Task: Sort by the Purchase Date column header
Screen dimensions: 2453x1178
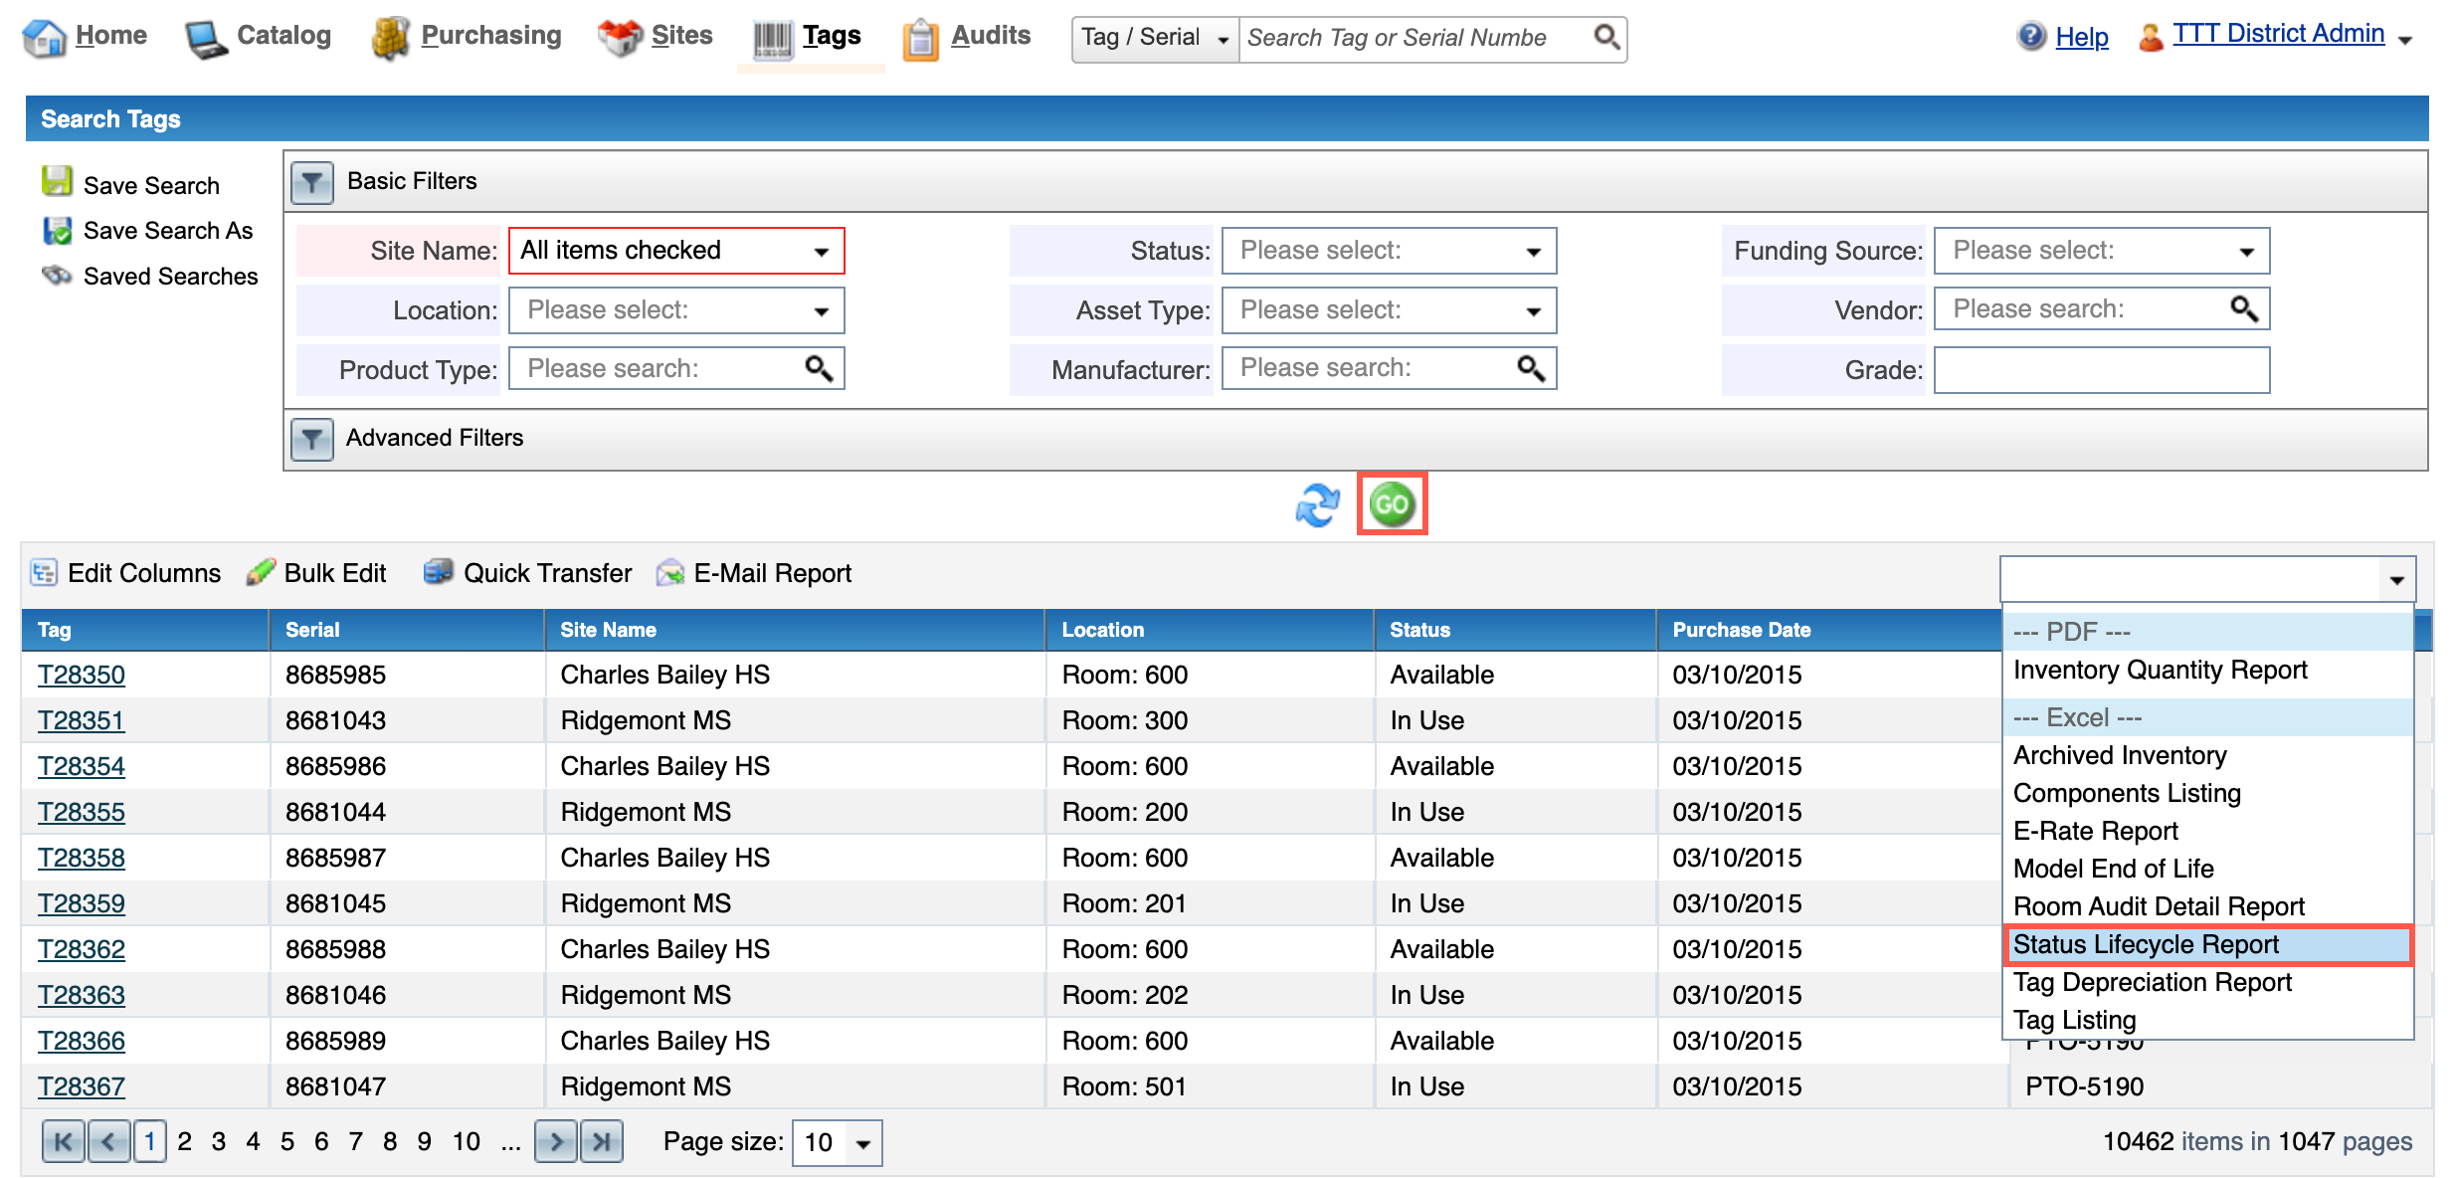Action: point(1741,630)
